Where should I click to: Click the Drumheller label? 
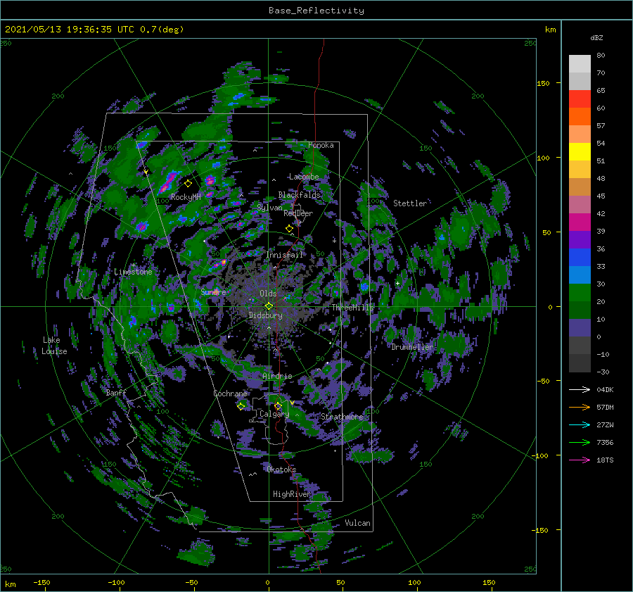412,347
